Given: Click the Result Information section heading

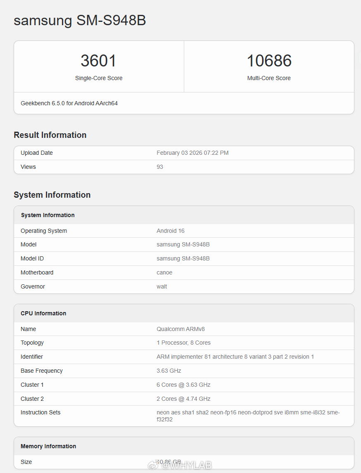Looking at the screenshot, I should pos(50,135).
